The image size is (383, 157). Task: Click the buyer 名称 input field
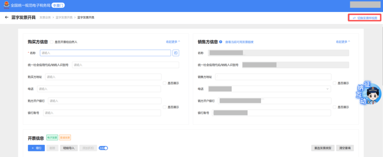pos(105,53)
